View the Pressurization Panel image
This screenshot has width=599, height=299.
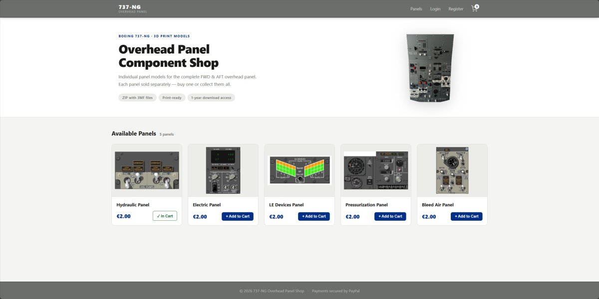[x=376, y=170]
